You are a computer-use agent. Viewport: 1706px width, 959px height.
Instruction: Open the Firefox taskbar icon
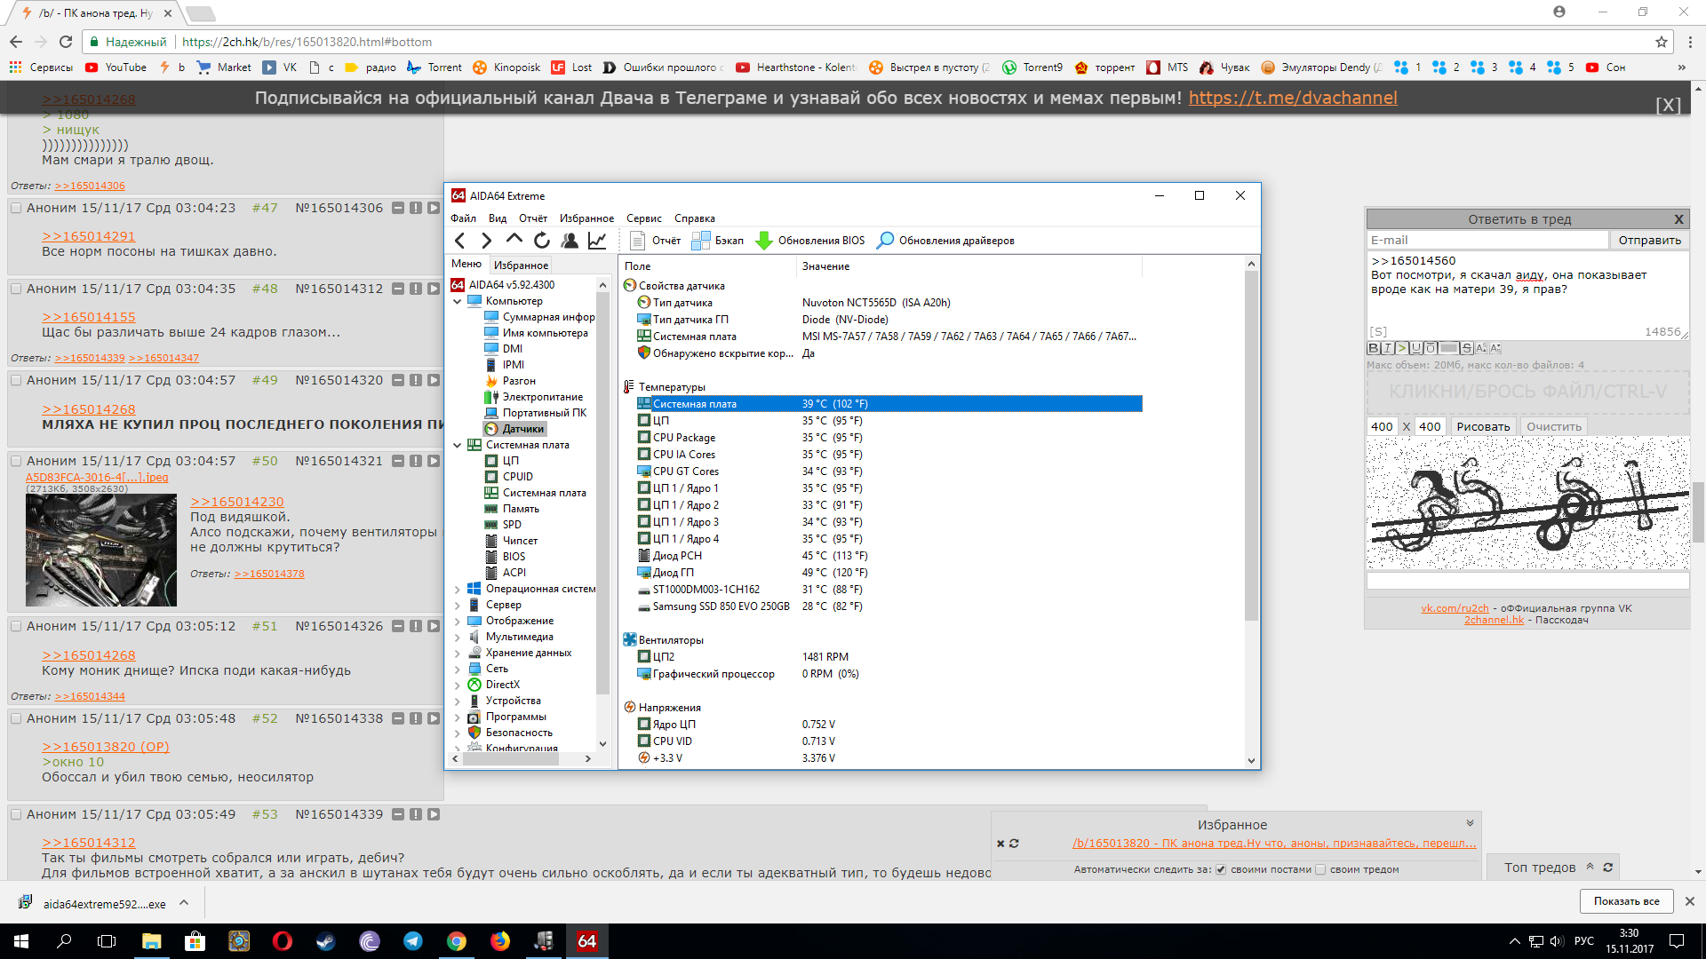pyautogui.click(x=500, y=941)
